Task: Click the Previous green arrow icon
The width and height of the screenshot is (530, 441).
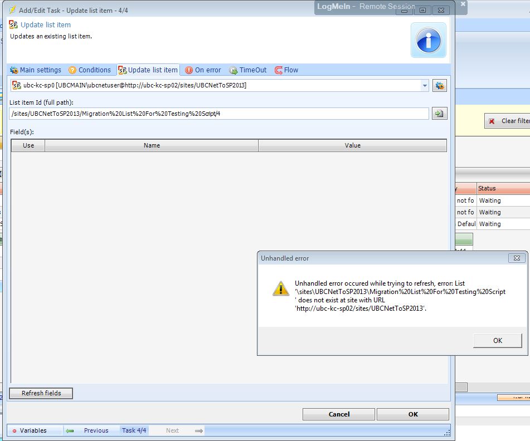Action: pyautogui.click(x=70, y=430)
